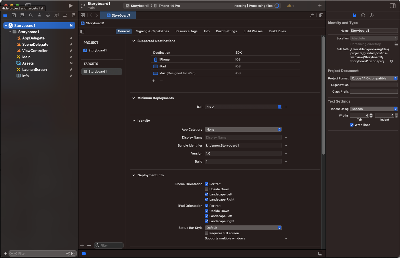Screen dimensions: 400x258
Task: Uncheck iPhone Landscape Left orientation
Action: [x=207, y=194]
